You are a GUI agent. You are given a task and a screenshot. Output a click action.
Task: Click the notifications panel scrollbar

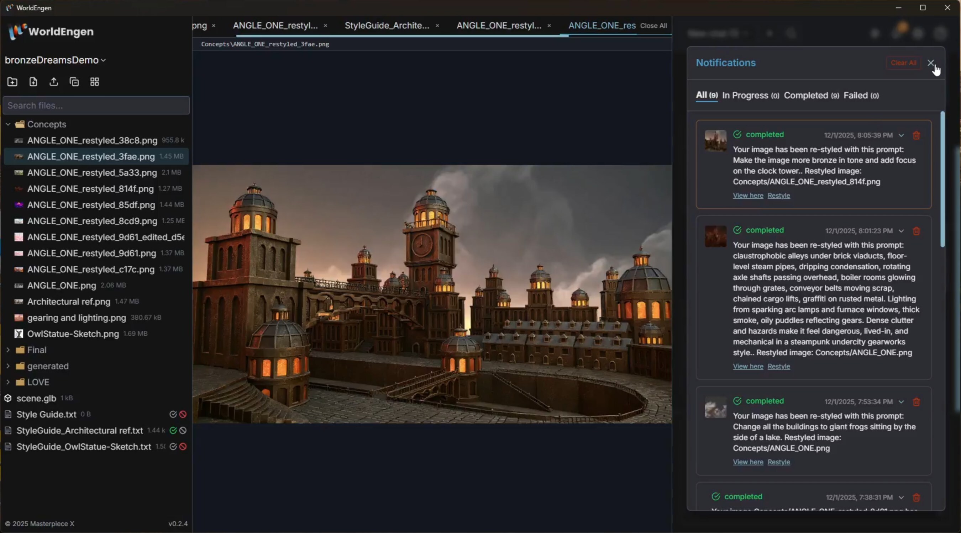click(x=942, y=179)
